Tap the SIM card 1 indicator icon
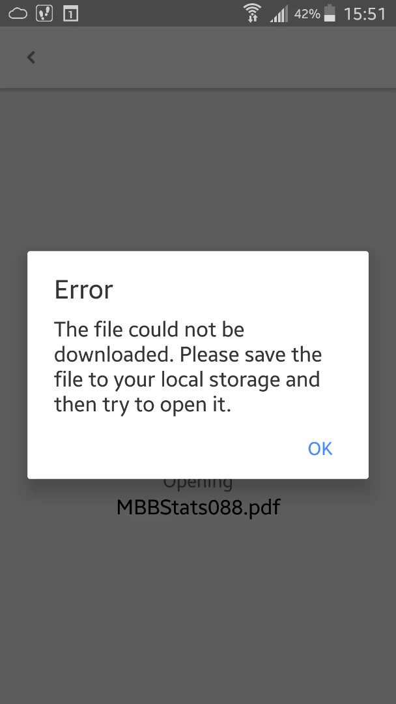Viewport: 396px width, 704px height. coord(71,14)
